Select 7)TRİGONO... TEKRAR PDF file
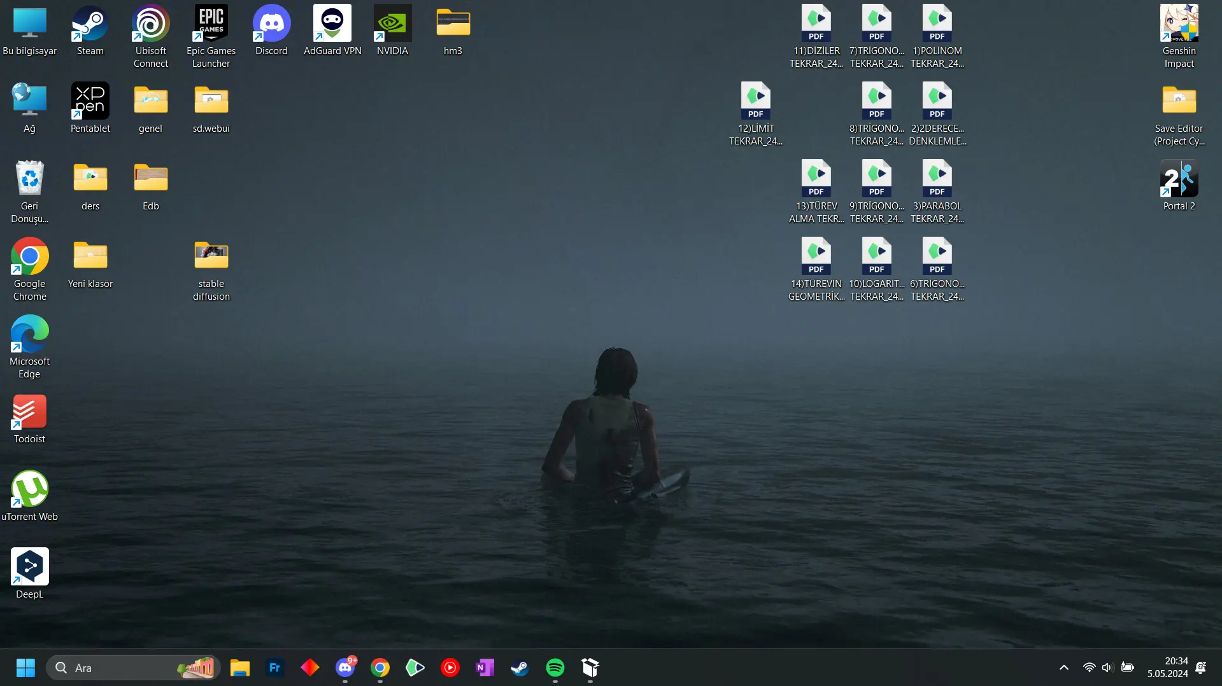The image size is (1222, 686). coord(877,37)
